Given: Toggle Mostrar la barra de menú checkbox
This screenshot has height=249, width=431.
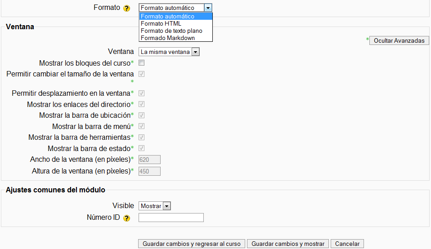Looking at the screenshot, I should (141, 126).
